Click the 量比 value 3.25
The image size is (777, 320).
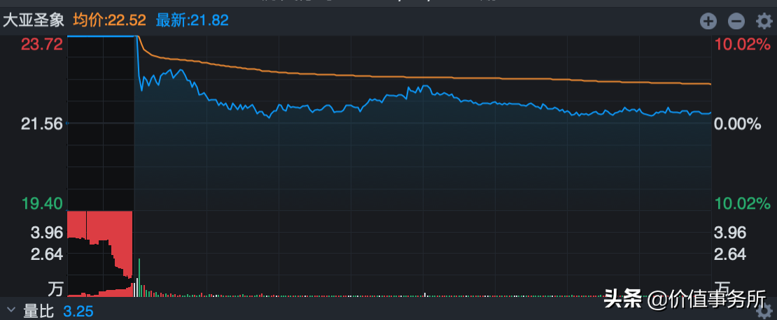coord(78,311)
